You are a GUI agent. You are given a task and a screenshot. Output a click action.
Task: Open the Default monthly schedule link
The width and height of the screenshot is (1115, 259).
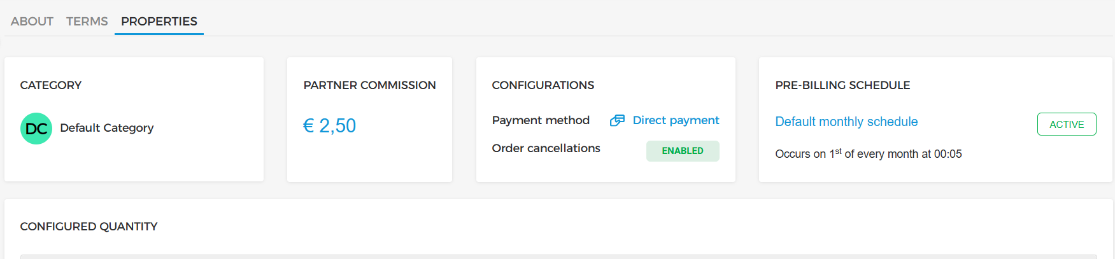(x=846, y=122)
